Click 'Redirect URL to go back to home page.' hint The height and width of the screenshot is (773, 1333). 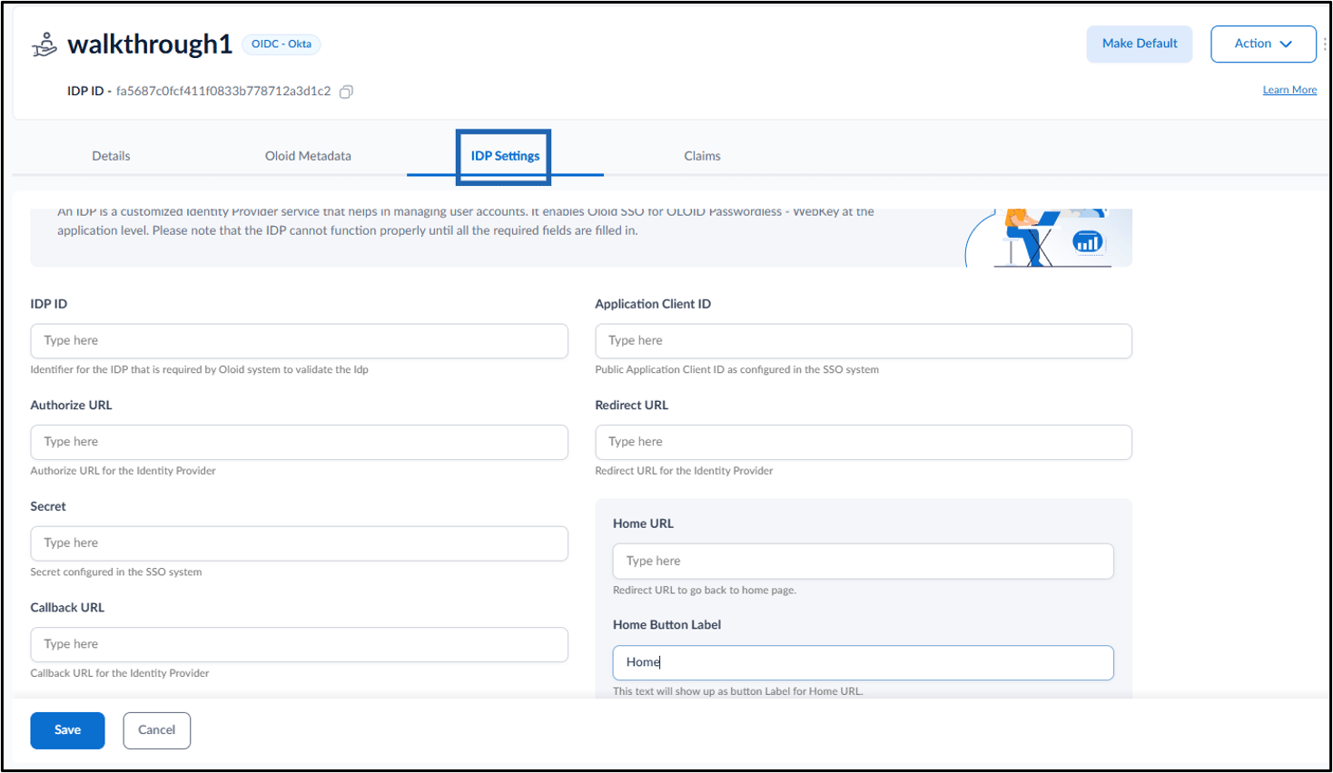point(705,591)
